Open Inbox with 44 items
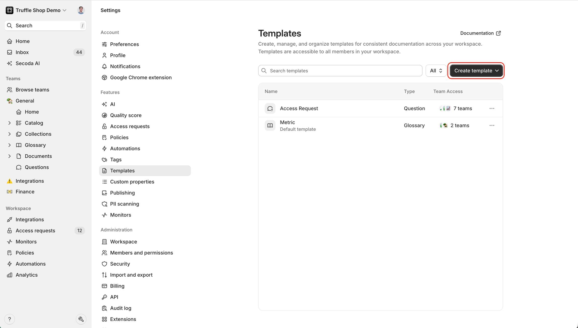Screen dimensions: 578x328 click(x=22, y=52)
